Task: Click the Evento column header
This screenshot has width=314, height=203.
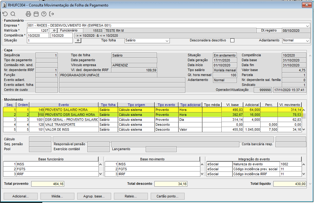Action: [64, 105]
